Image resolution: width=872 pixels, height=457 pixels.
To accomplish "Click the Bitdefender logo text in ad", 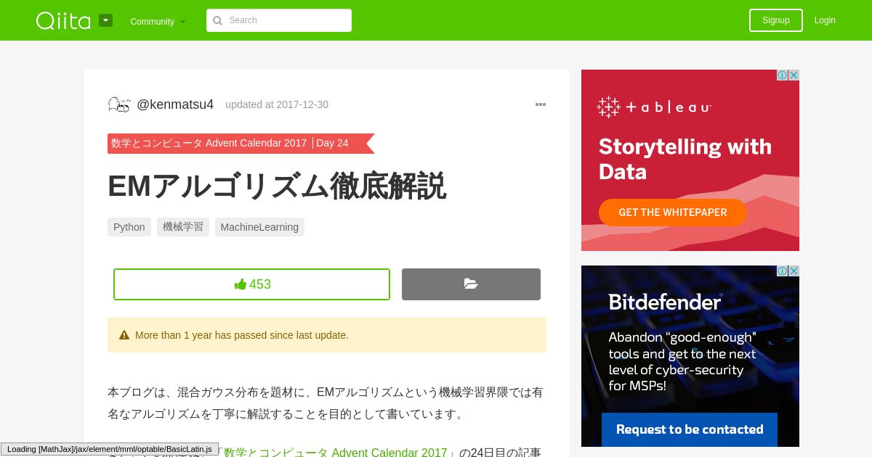I will [665, 302].
